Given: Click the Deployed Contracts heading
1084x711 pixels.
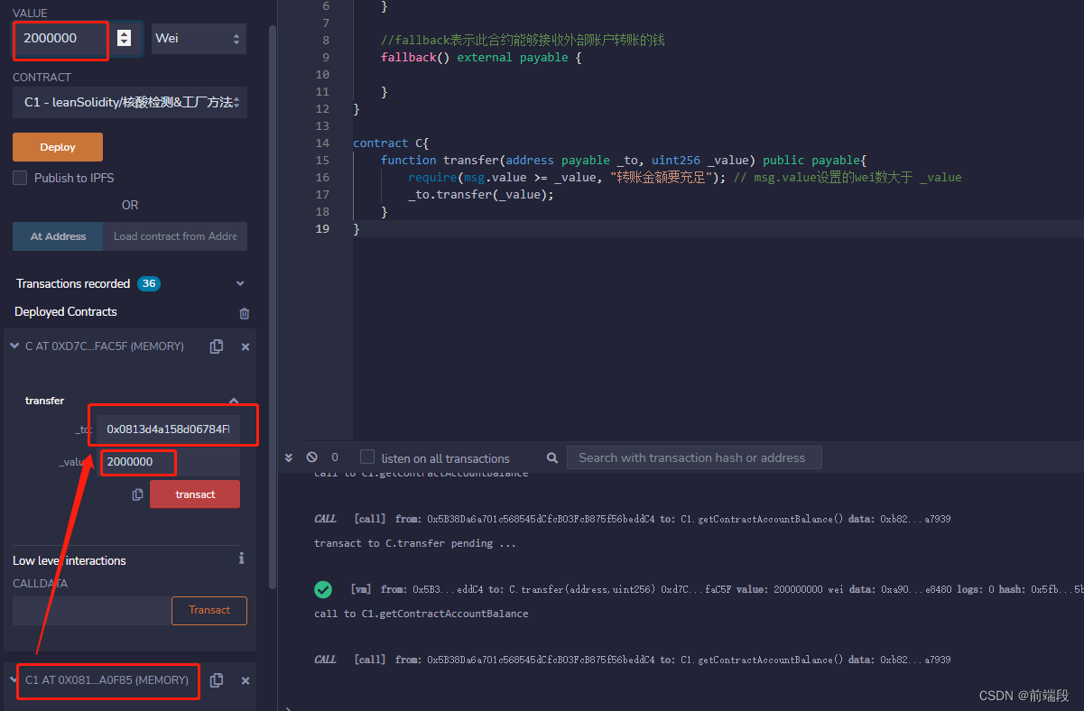Looking at the screenshot, I should (x=66, y=311).
